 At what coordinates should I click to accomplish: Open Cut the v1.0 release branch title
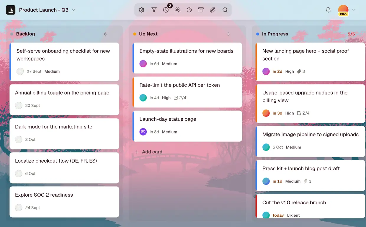[x=294, y=202]
